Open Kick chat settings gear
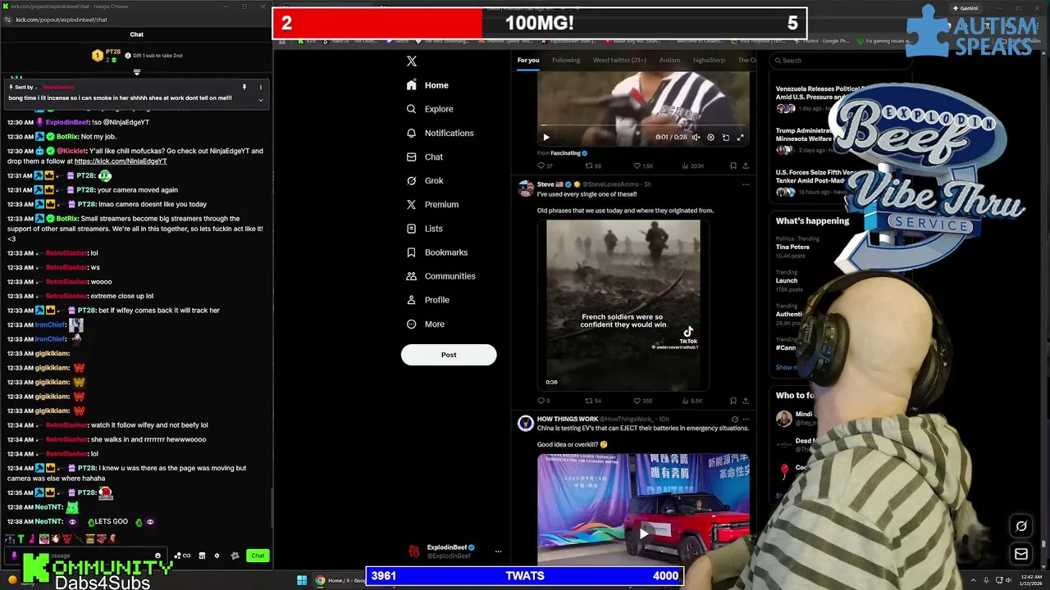 tap(217, 556)
